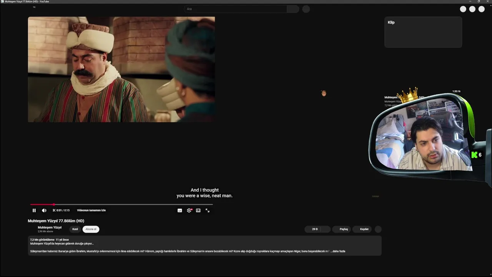Click 'Videonun tamamını izle' to watch full video
Viewport: 492px width, 277px height.
[x=91, y=210]
